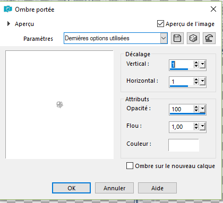Enable Ombre sur le nouveau calque checkbox
Viewport: 223px width, 203px height.
point(130,166)
